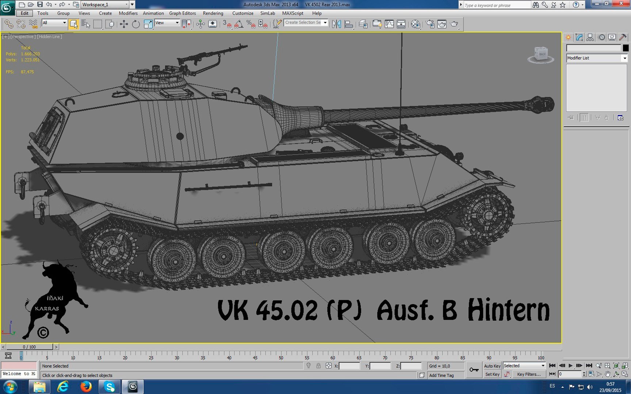Screen dimensions: 631x394
Task: Open Curve Editor from toolbar
Action: coord(389,24)
